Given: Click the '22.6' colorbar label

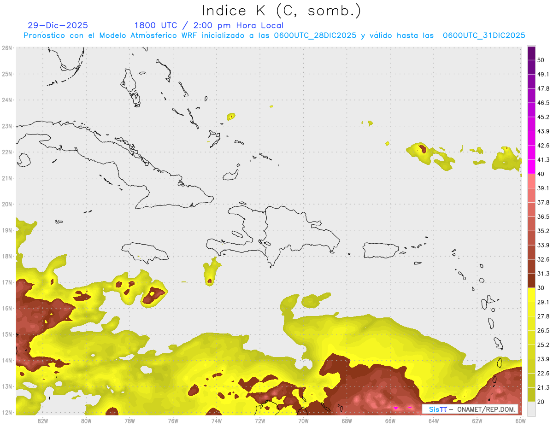Looking at the screenshot, I should point(543,374).
